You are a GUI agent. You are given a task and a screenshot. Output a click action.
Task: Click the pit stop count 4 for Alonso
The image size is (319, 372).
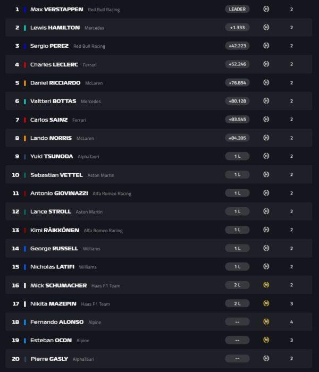tap(291, 322)
